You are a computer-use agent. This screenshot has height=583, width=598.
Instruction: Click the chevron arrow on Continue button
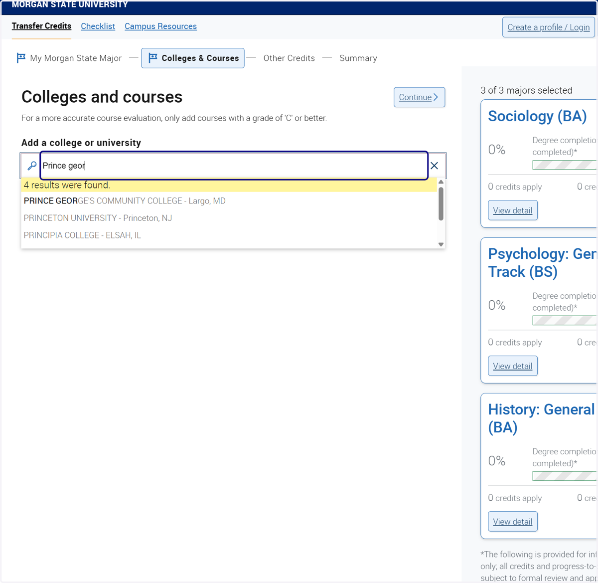coord(436,97)
